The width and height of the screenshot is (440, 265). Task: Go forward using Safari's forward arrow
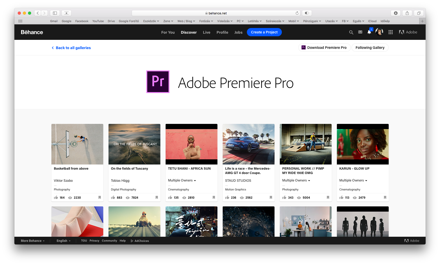tap(44, 13)
